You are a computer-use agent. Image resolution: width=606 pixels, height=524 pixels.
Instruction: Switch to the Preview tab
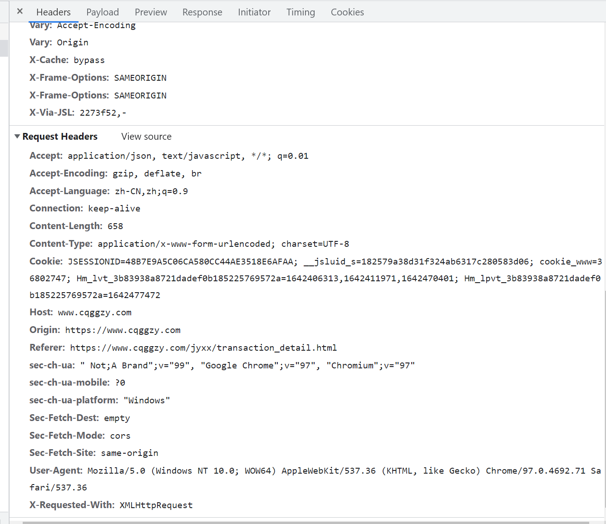coord(151,12)
